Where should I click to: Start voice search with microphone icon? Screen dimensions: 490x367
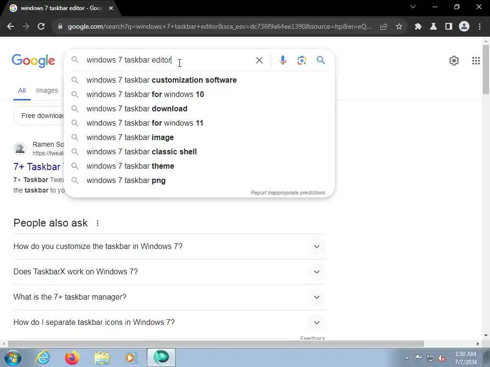(282, 60)
